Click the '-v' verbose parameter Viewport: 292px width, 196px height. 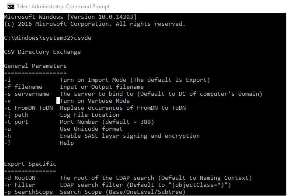pyautogui.click(x=7, y=101)
